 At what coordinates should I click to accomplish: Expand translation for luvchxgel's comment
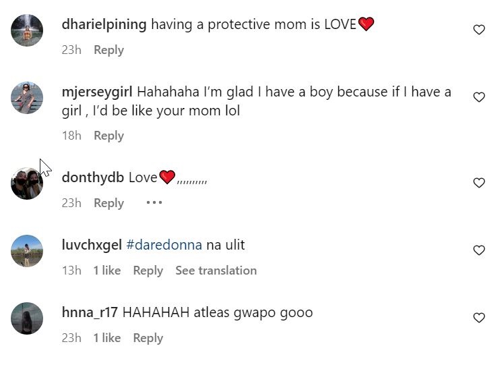[x=216, y=271]
